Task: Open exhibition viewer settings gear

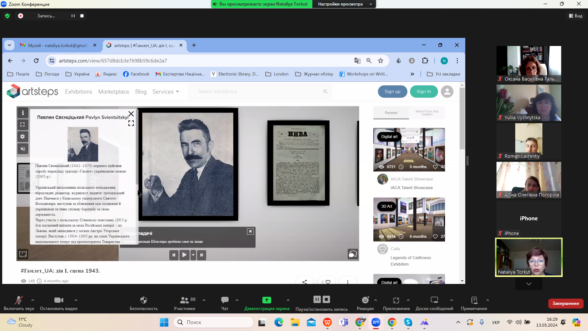Action: click(x=23, y=136)
